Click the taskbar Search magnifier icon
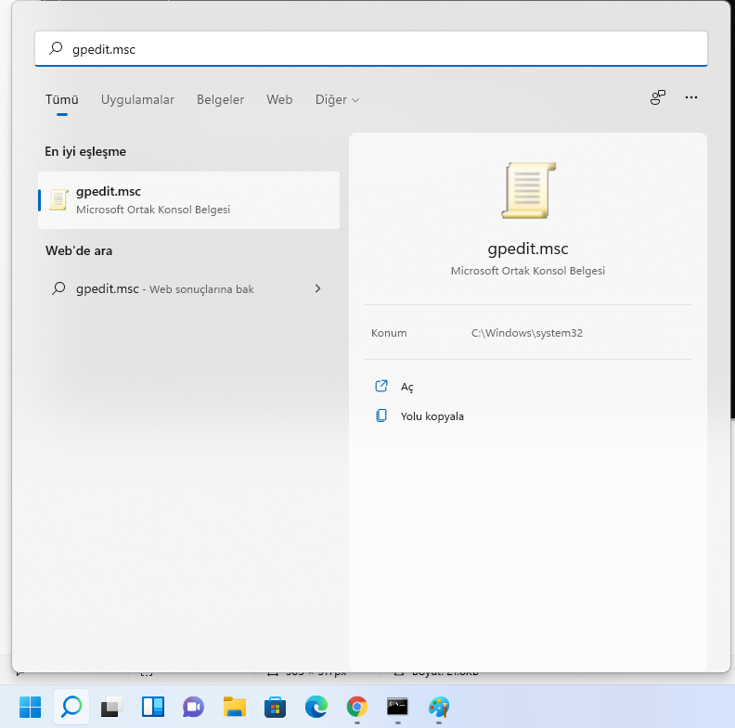735x728 pixels. 71,707
